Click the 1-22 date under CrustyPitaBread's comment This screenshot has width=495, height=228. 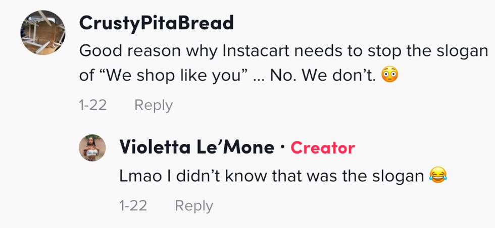93,105
